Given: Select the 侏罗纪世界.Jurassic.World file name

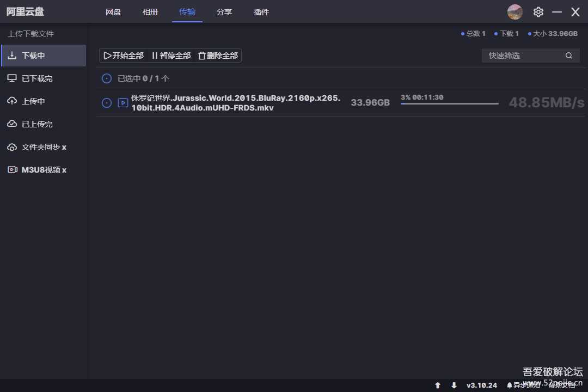Looking at the screenshot, I should (236, 103).
